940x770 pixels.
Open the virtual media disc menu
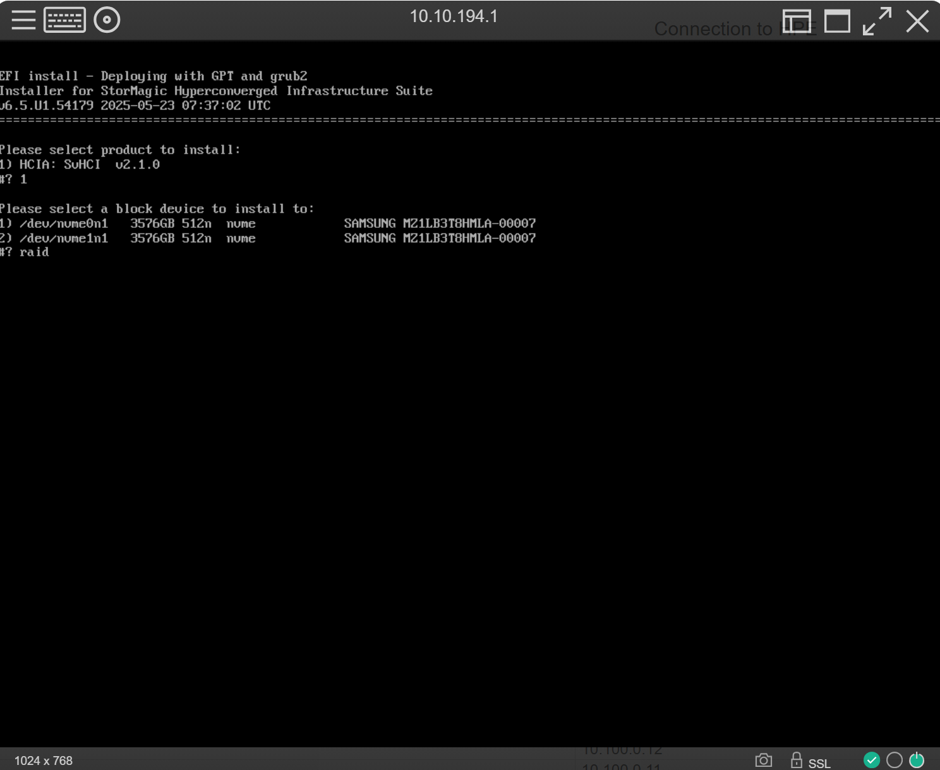pos(107,20)
